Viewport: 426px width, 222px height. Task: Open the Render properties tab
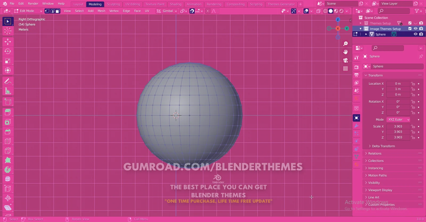[x=357, y=67]
